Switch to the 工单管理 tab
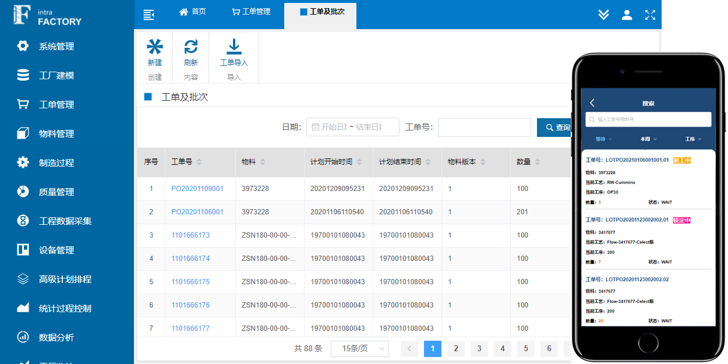Image resolution: width=728 pixels, height=364 pixels. 251,12
